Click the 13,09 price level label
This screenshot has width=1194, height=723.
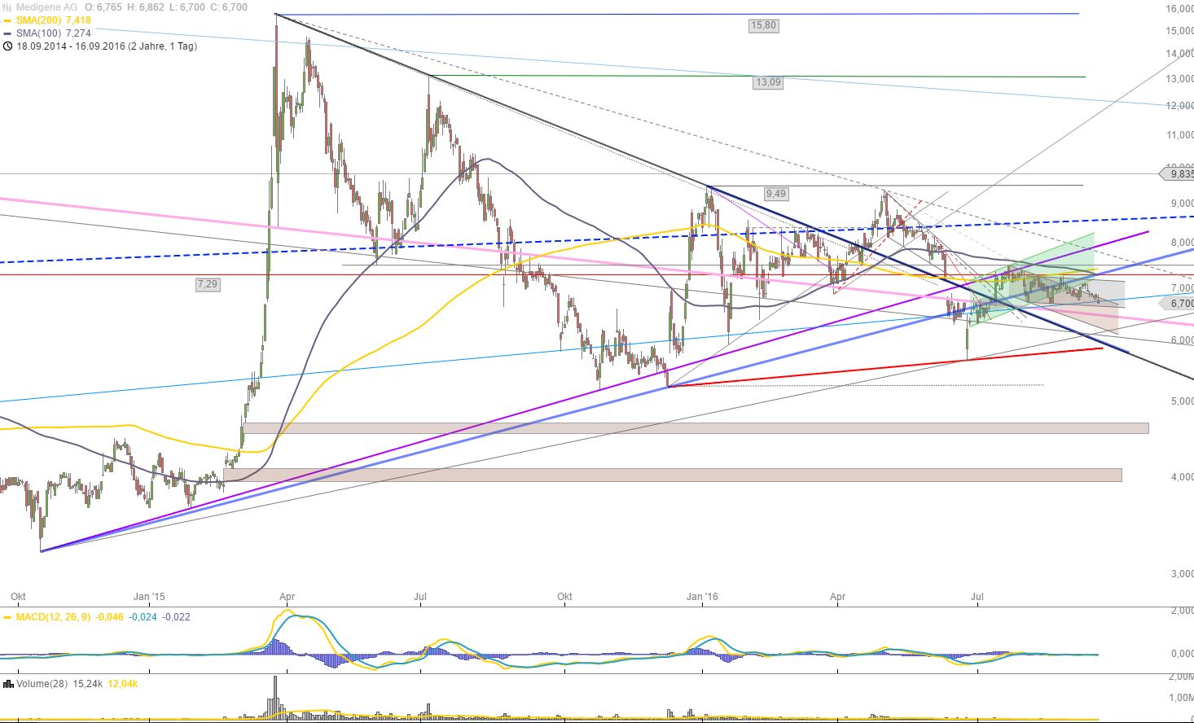(767, 81)
